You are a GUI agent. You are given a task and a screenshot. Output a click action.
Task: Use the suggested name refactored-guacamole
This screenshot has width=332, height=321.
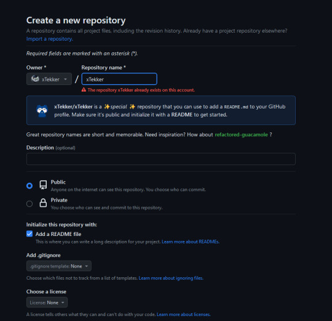[241, 135]
